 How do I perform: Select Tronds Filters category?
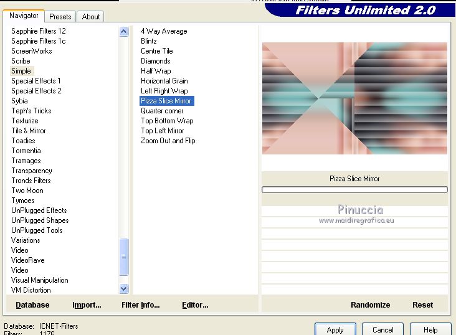click(x=31, y=181)
